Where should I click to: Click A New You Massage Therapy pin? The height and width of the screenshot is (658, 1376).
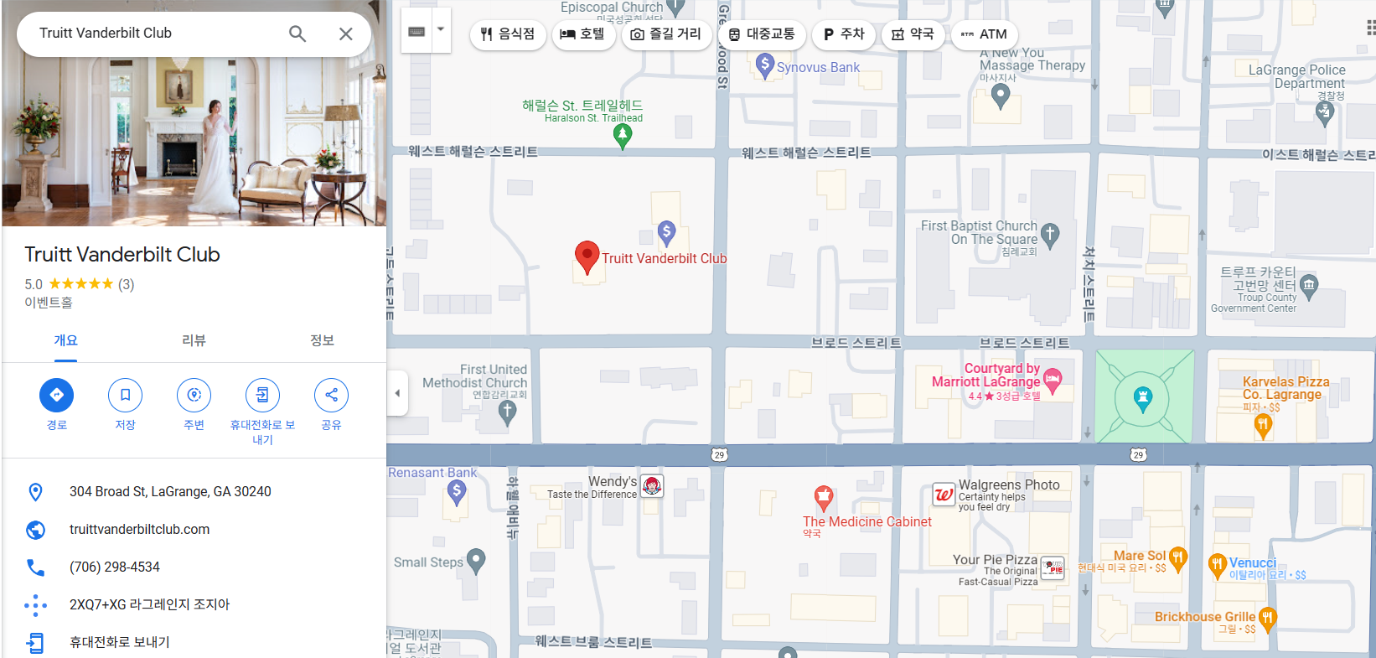(x=1000, y=97)
